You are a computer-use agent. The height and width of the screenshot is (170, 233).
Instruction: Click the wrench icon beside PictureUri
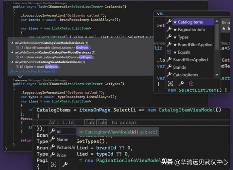click(x=52, y=147)
